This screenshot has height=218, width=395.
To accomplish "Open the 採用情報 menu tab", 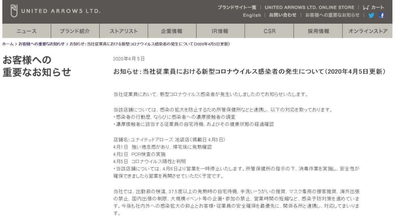I will (318, 31).
